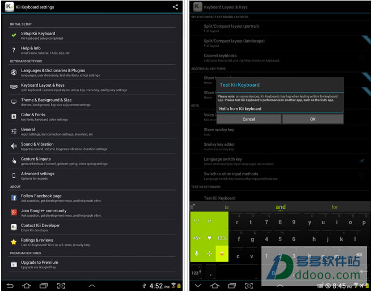Tap the bottom-left 123 keyboard key

(x=196, y=272)
